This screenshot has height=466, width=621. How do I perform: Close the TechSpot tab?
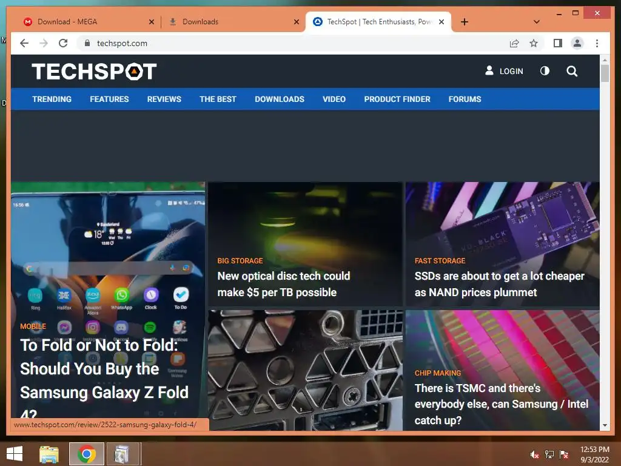pos(441,22)
